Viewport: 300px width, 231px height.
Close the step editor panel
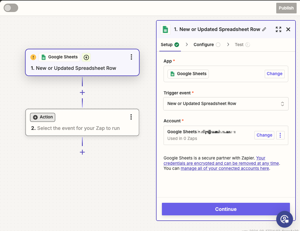click(288, 29)
